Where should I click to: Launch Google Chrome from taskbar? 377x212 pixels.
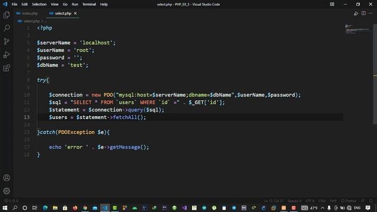click(85, 208)
